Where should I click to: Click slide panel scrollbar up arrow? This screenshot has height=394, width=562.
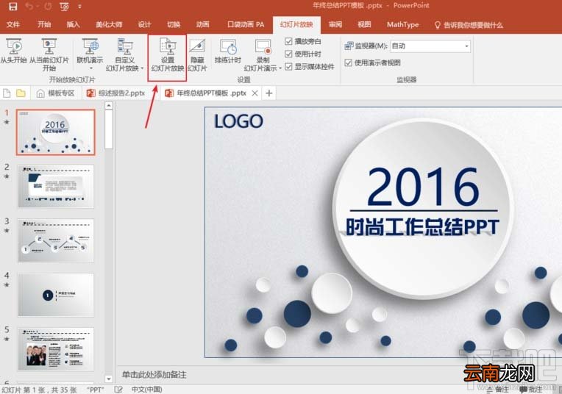pos(109,105)
